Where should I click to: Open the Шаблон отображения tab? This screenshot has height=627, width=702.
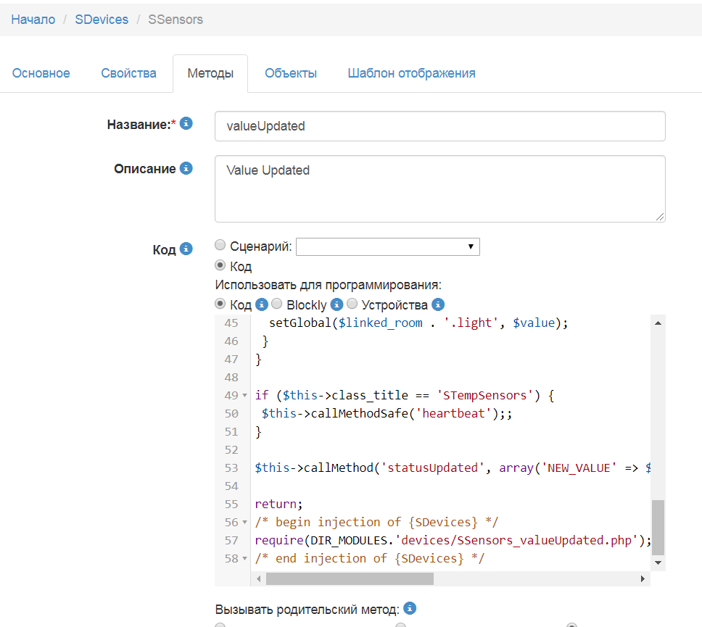tap(411, 73)
